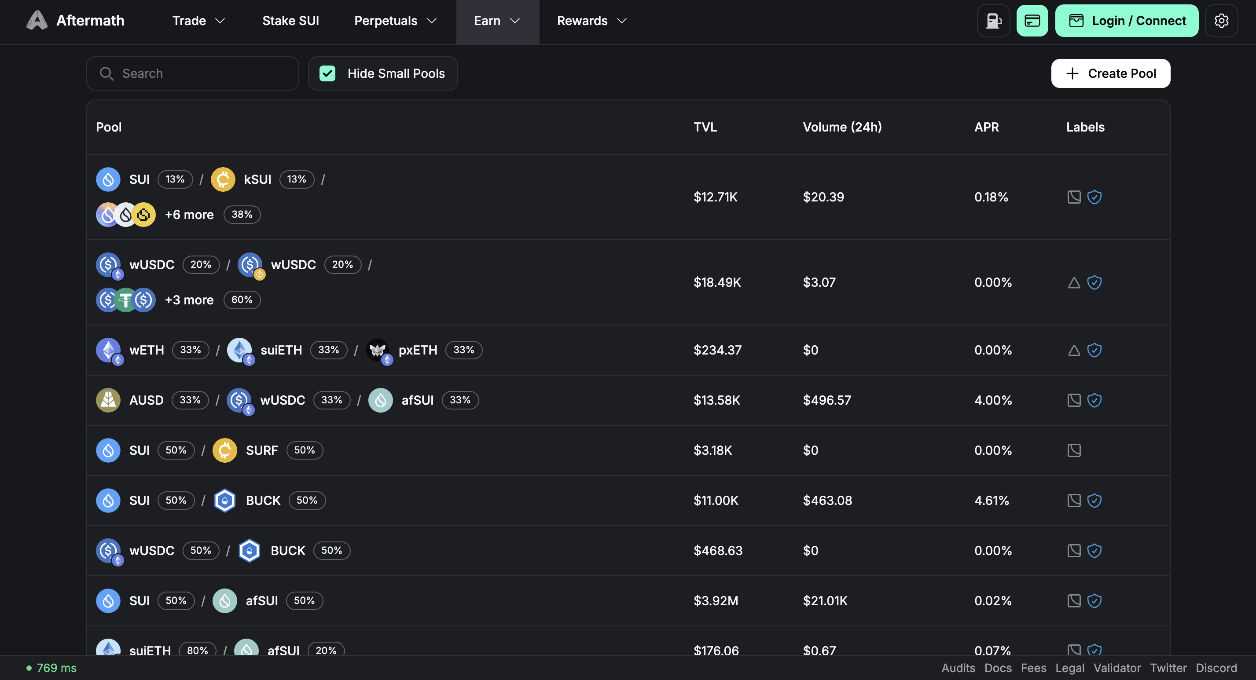Expand the Perpetuals dropdown menu
Screen dimensions: 1256x680
click(x=396, y=21)
